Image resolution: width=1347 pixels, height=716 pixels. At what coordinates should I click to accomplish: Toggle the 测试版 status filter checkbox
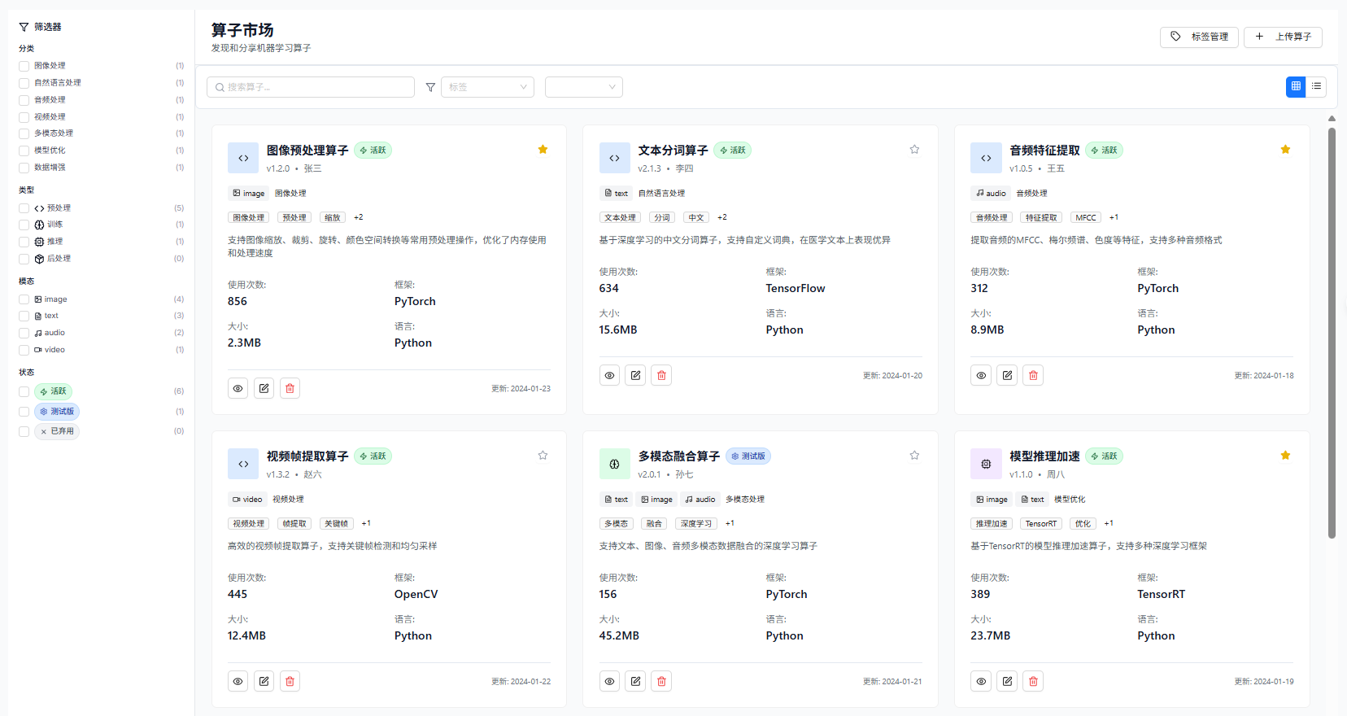24,412
